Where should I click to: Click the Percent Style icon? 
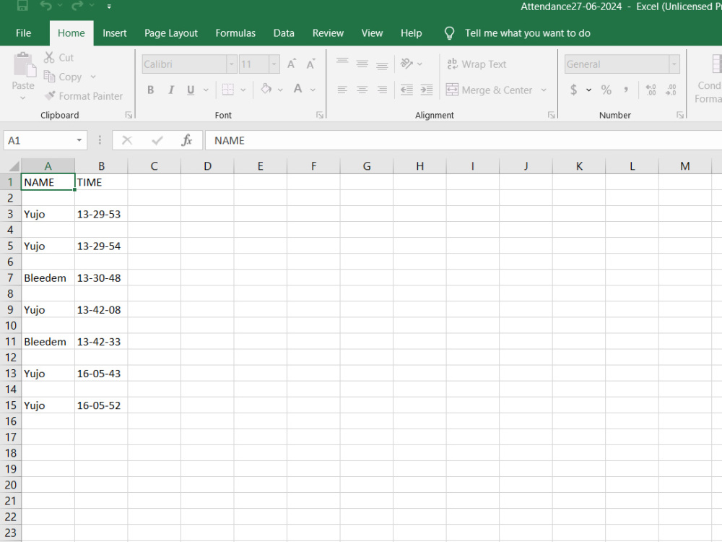coord(606,90)
